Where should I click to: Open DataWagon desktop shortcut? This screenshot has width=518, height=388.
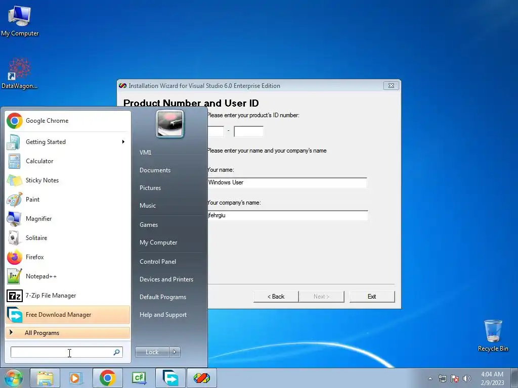pos(20,74)
